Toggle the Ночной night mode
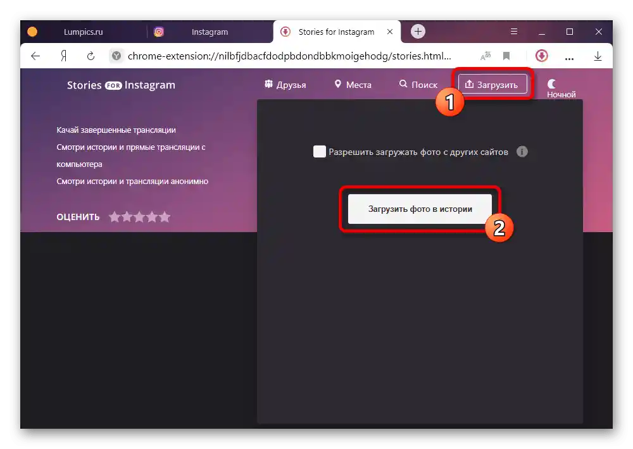The height and width of the screenshot is (449, 633). (561, 89)
